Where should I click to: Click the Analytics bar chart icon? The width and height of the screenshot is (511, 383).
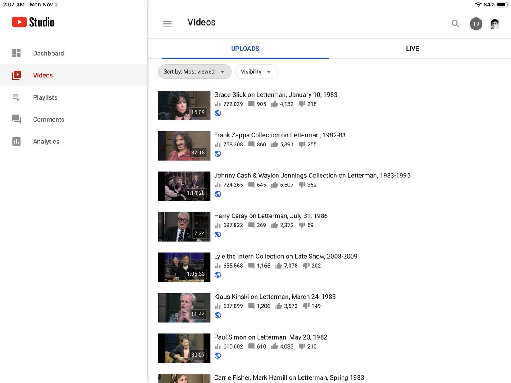pos(16,142)
